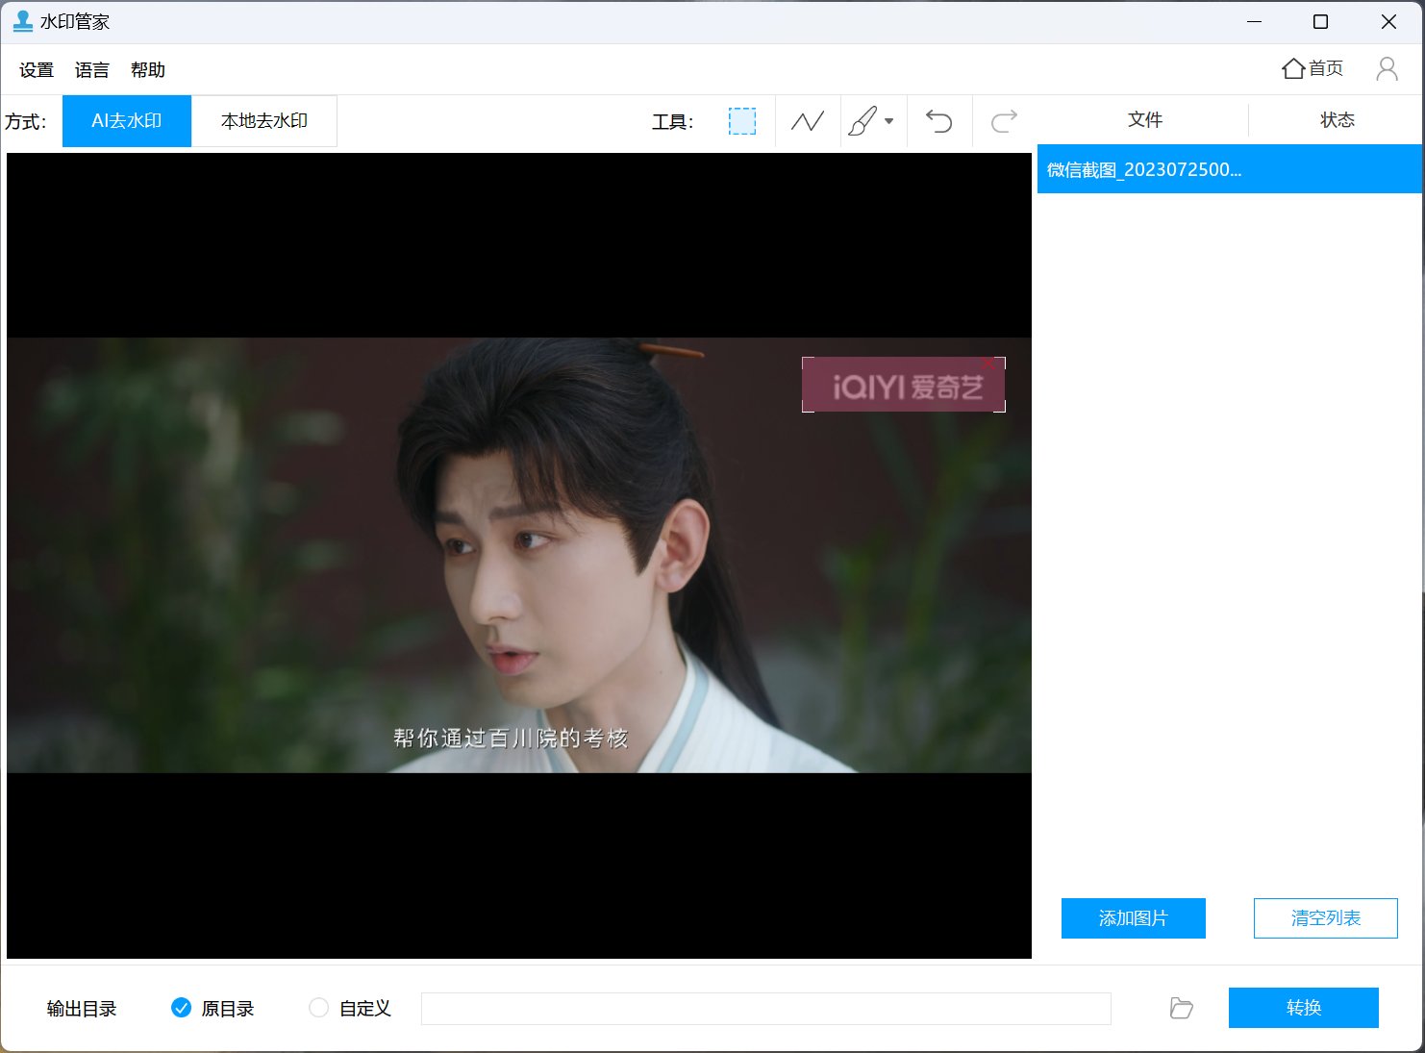Screen dimensions: 1425x1053
Task: Click the 转换 button
Action: (1304, 1008)
